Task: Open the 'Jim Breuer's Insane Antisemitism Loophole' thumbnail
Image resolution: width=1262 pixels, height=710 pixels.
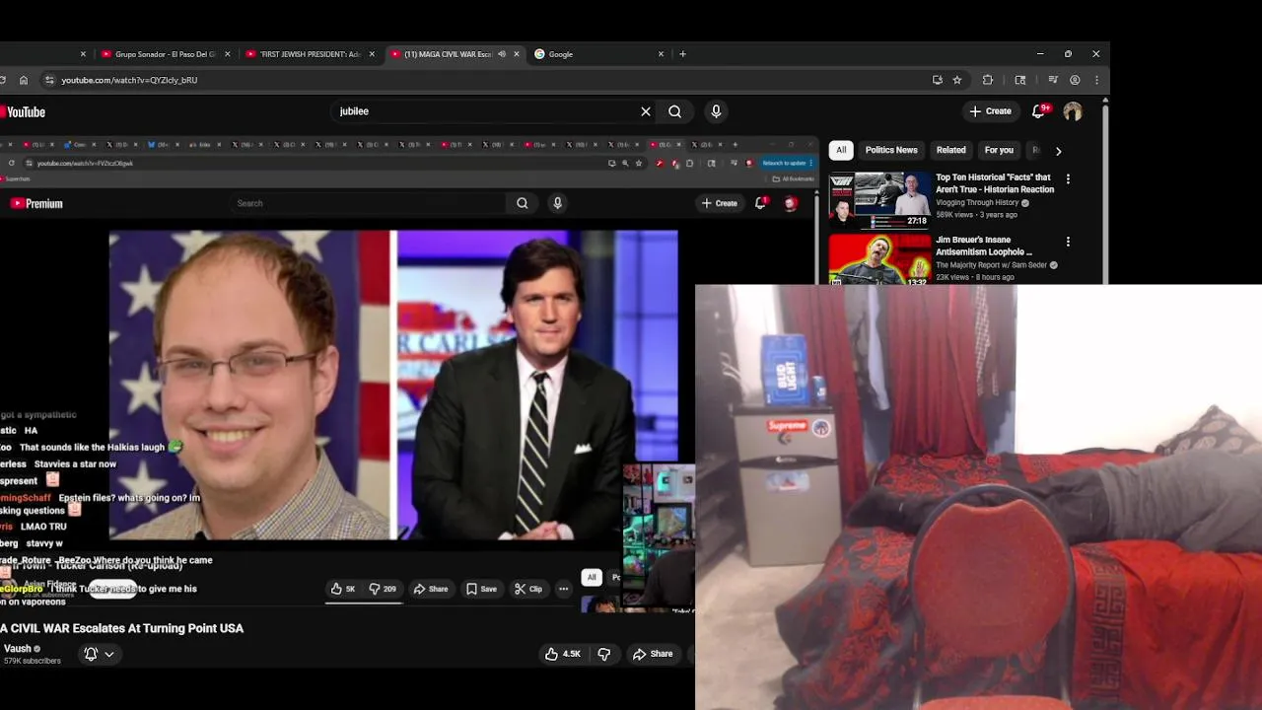Action: (x=879, y=259)
